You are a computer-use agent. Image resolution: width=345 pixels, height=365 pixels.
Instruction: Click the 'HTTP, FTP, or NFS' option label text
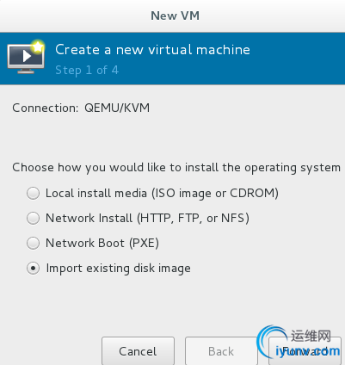(x=193, y=218)
